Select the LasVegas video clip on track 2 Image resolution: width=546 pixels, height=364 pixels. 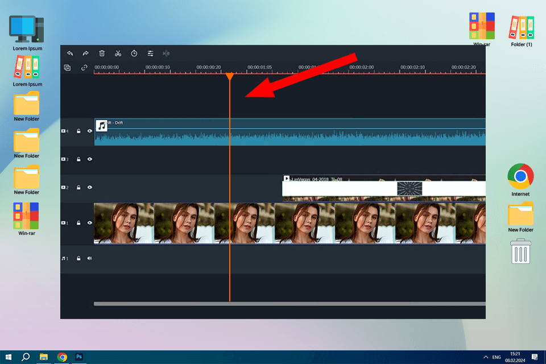tap(384, 188)
